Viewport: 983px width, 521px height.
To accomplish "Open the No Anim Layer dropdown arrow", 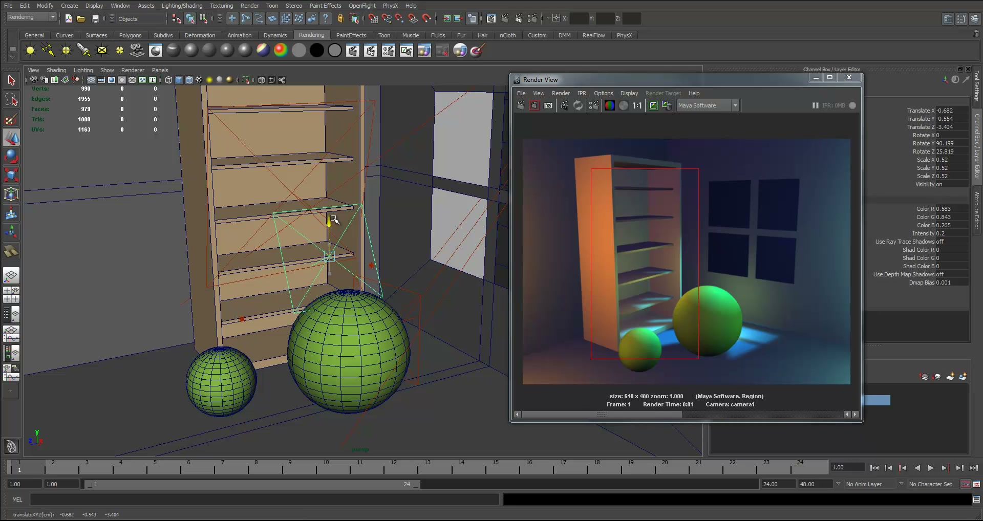I will point(838,484).
